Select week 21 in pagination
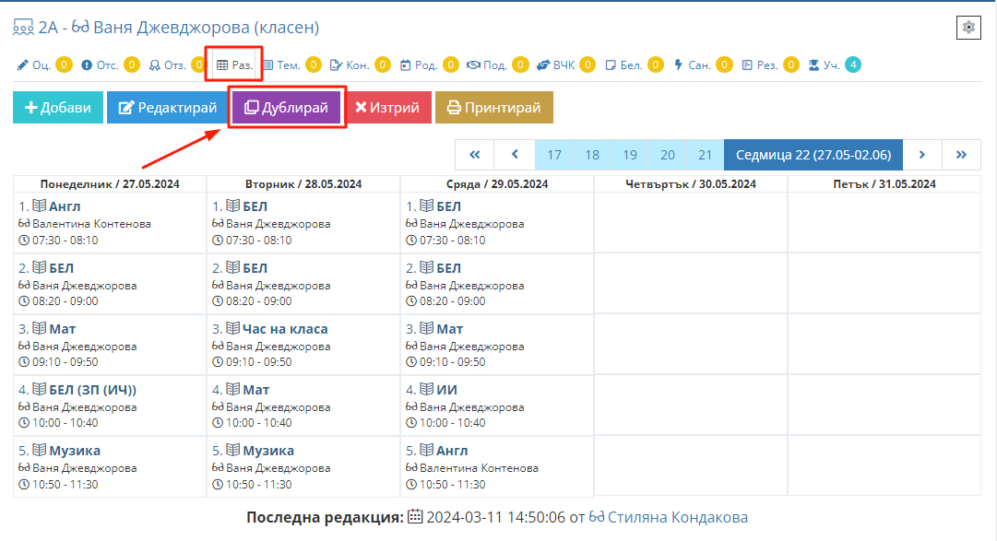The image size is (997, 541). point(706,155)
